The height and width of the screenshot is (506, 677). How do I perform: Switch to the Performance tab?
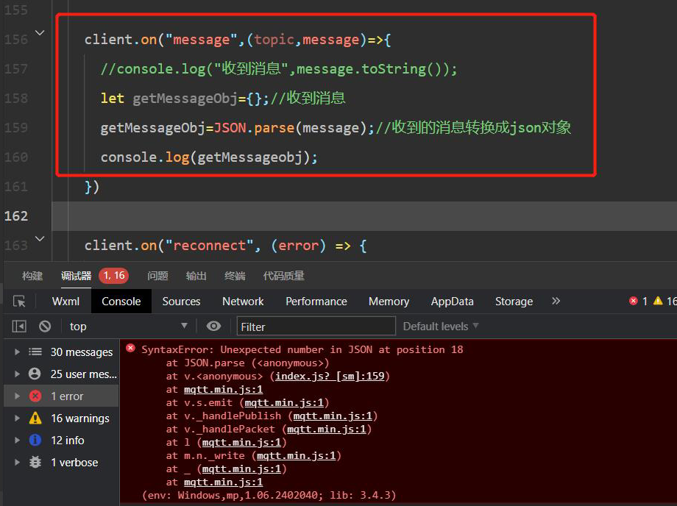tap(316, 301)
